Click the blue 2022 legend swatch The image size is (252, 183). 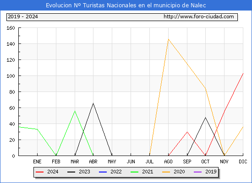pos(103,172)
